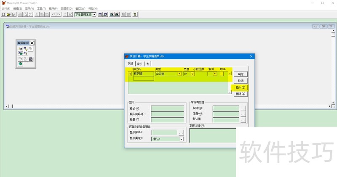Open the 类型 field type dropdown
This screenshot has height=177, width=337.
click(x=179, y=74)
